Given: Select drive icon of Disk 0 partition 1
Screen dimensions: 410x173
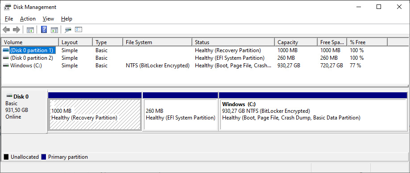Looking at the screenshot, I should [6, 50].
